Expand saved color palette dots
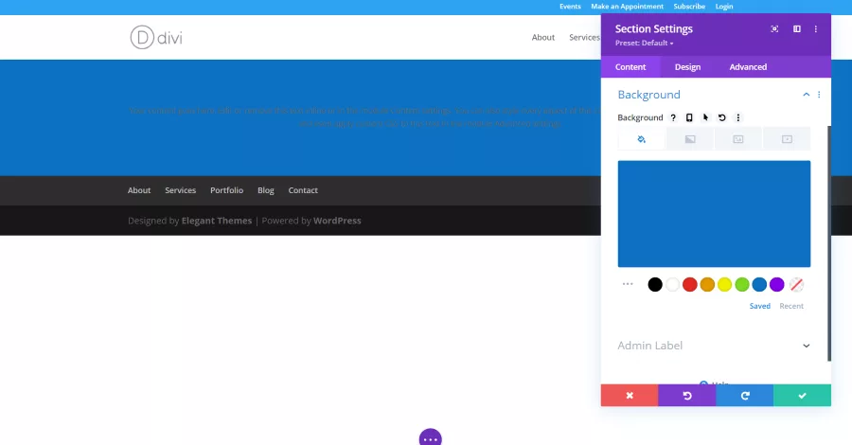 click(628, 284)
